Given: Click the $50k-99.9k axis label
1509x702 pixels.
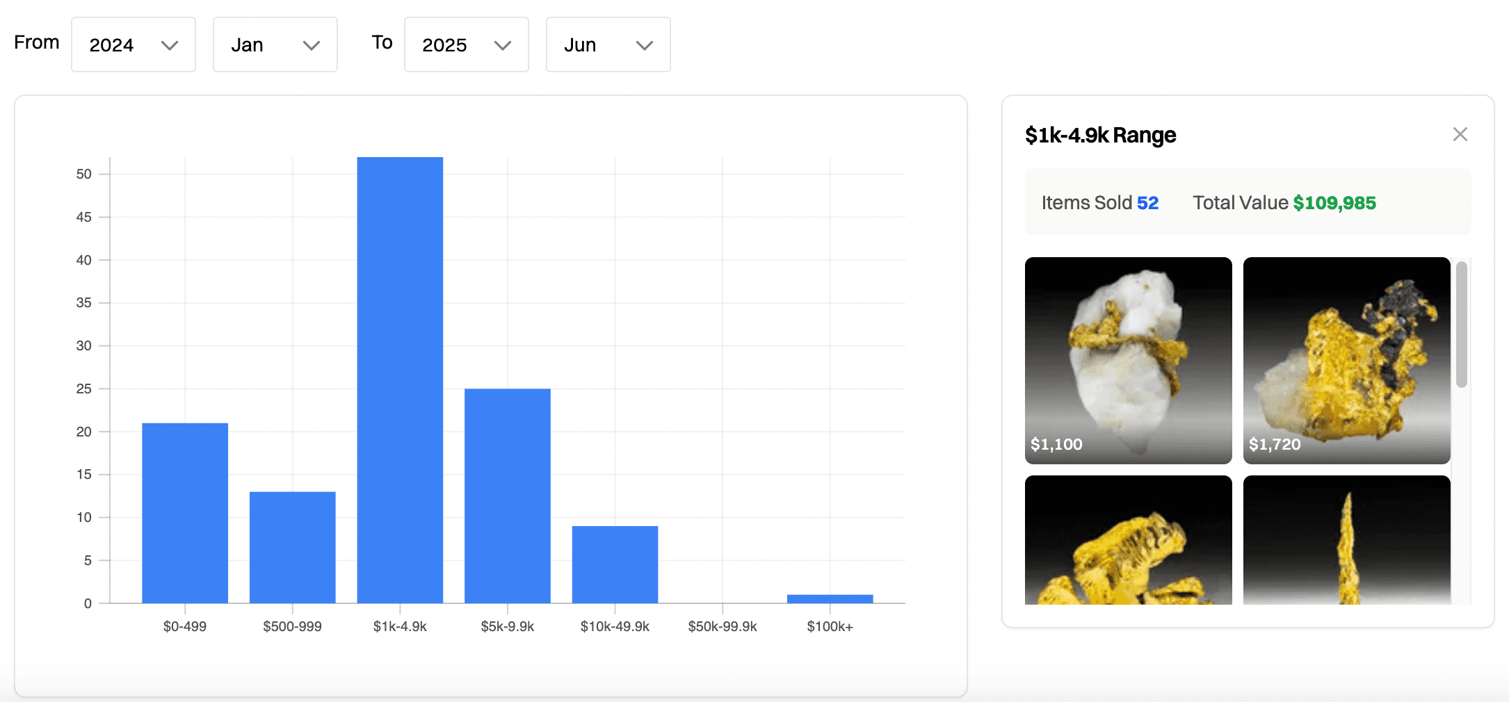Looking at the screenshot, I should click(722, 626).
